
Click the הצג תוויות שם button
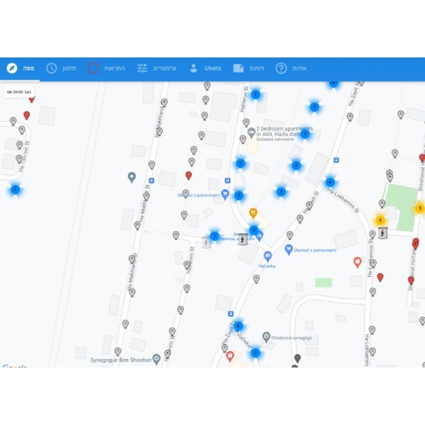coord(19,92)
